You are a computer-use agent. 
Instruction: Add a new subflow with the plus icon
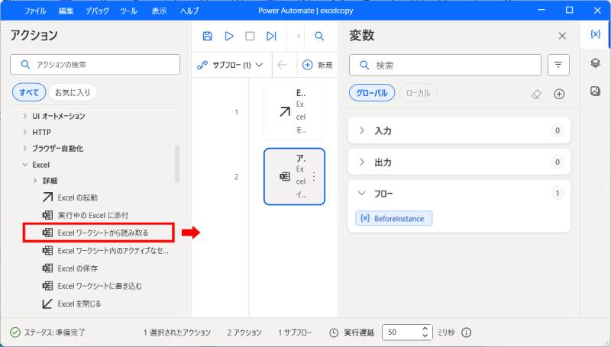[x=308, y=65]
